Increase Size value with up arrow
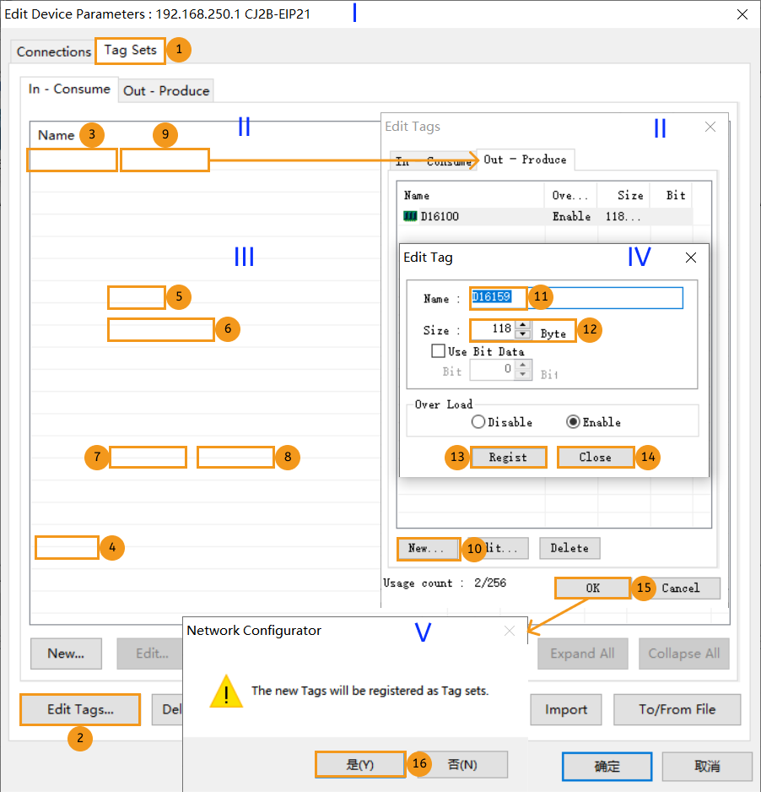This screenshot has height=792, width=761. (x=522, y=325)
